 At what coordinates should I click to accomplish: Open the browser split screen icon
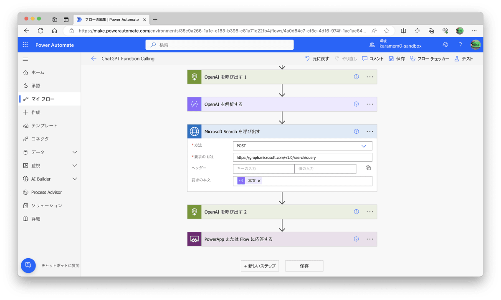[x=403, y=31]
